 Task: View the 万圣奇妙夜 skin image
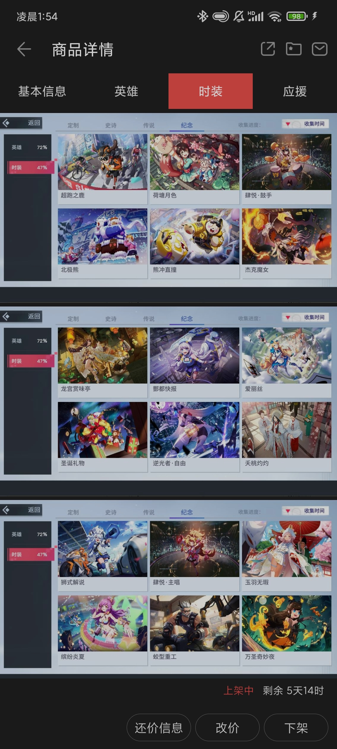coord(286,623)
